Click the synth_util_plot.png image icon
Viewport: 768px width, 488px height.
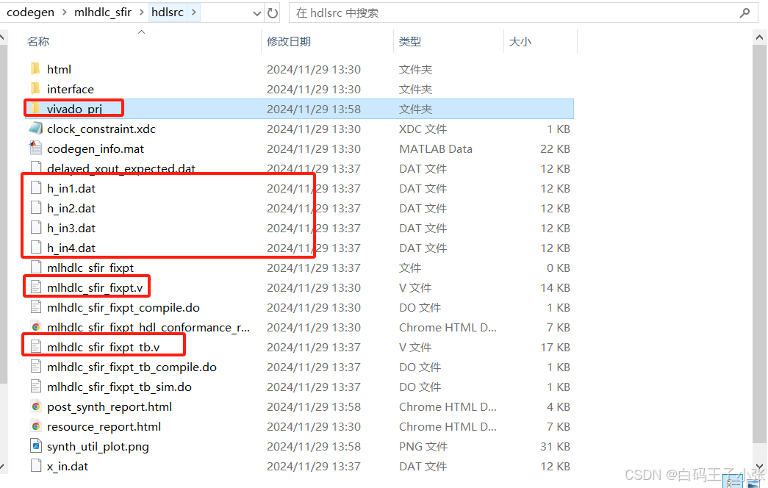tap(36, 446)
